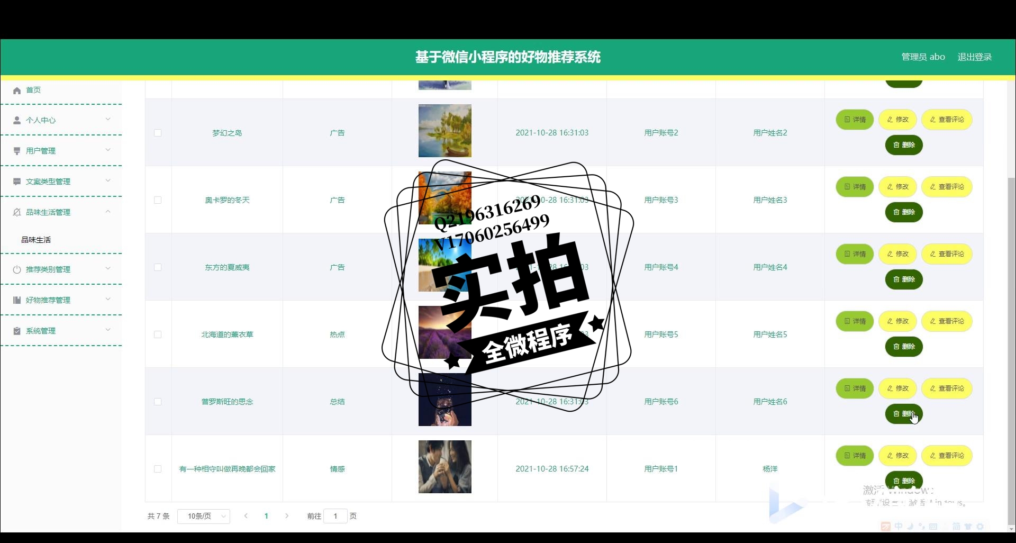The height and width of the screenshot is (543, 1016).
Task: Click 查看评论 for 北海道的薰衣草
Action: [x=947, y=321]
